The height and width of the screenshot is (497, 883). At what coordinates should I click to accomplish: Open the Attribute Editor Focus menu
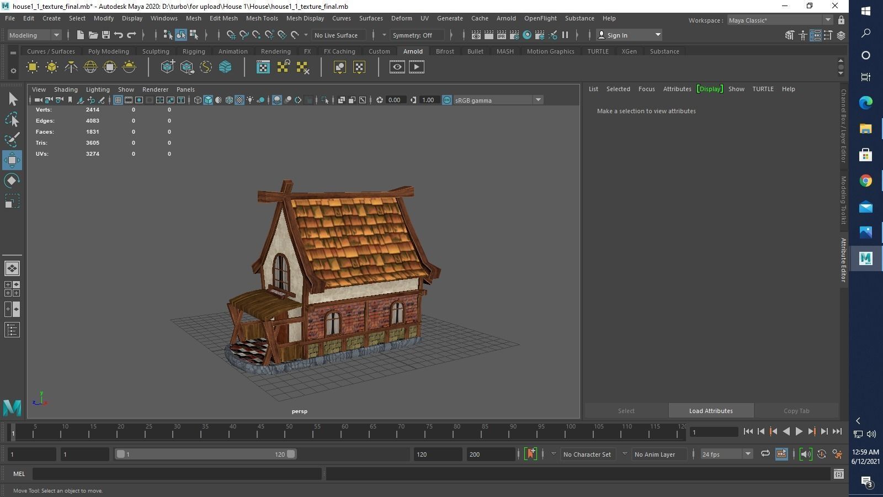pos(646,89)
